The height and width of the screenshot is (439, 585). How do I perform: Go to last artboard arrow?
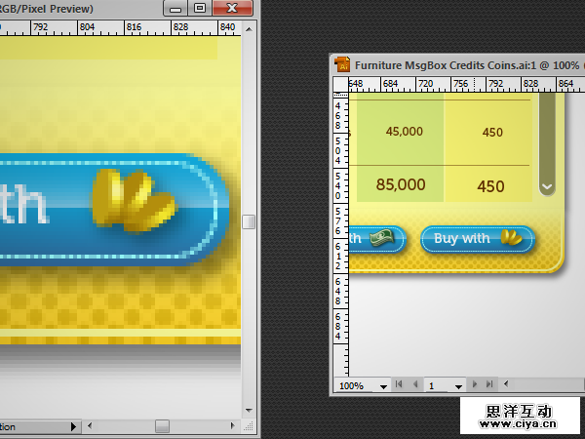point(489,385)
